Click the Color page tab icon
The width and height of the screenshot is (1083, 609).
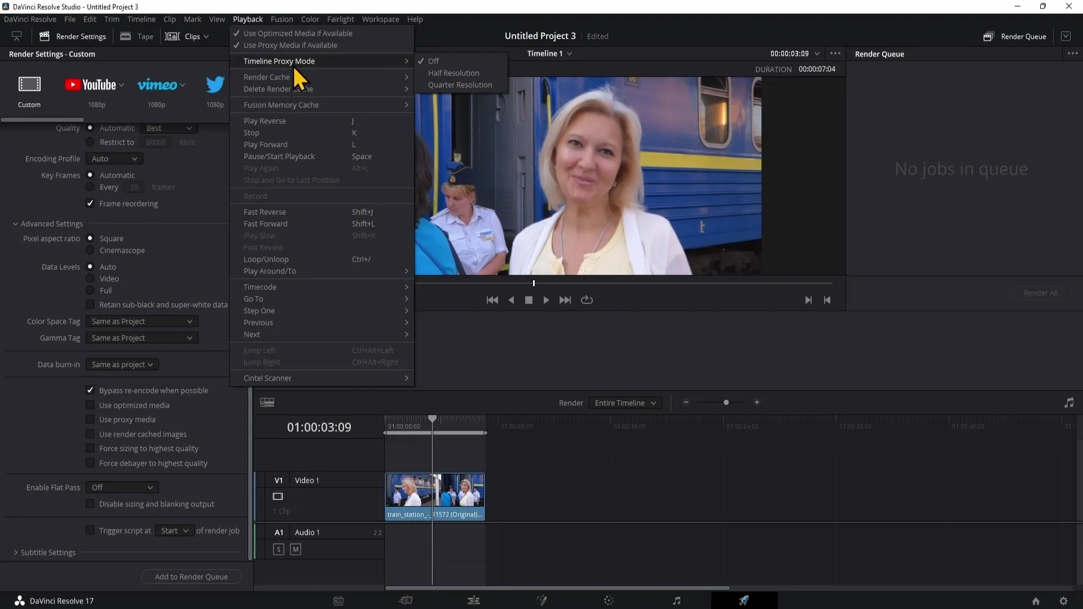(x=610, y=600)
